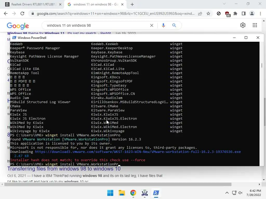Image resolution: width=266 pixels, height=199 pixels.
Task: Open Transferring files from windows 98 result
Action: point(64,169)
